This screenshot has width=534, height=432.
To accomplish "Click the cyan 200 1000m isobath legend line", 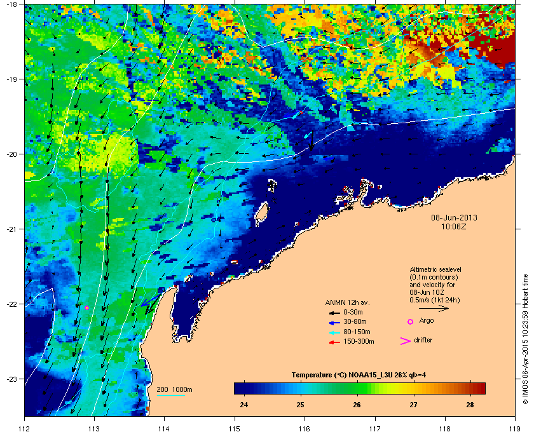I will (170, 396).
